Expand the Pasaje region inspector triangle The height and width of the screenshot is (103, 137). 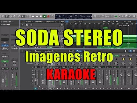pyautogui.click(x=2, y=21)
